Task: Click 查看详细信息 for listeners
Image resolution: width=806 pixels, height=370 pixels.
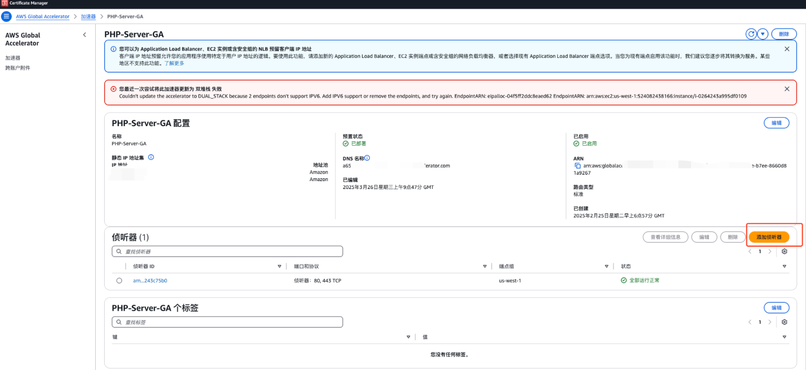Action: [666, 237]
